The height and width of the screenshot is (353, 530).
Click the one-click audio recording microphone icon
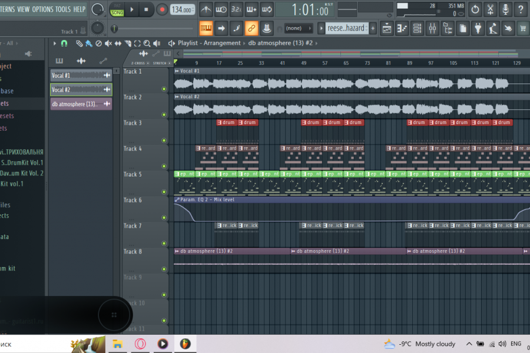tap(505, 9)
